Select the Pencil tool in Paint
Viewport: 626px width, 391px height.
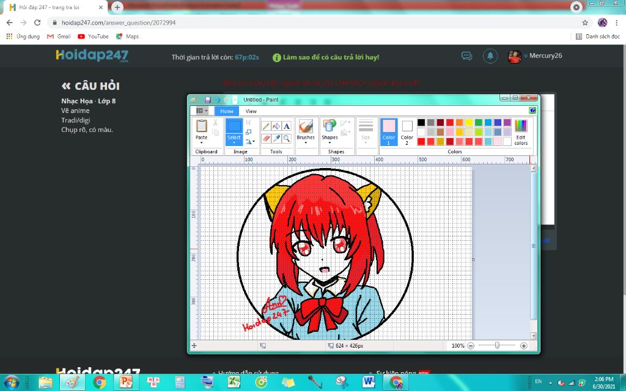[x=265, y=126]
